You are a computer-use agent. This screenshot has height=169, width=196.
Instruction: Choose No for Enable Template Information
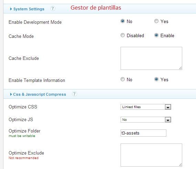[x=123, y=79]
